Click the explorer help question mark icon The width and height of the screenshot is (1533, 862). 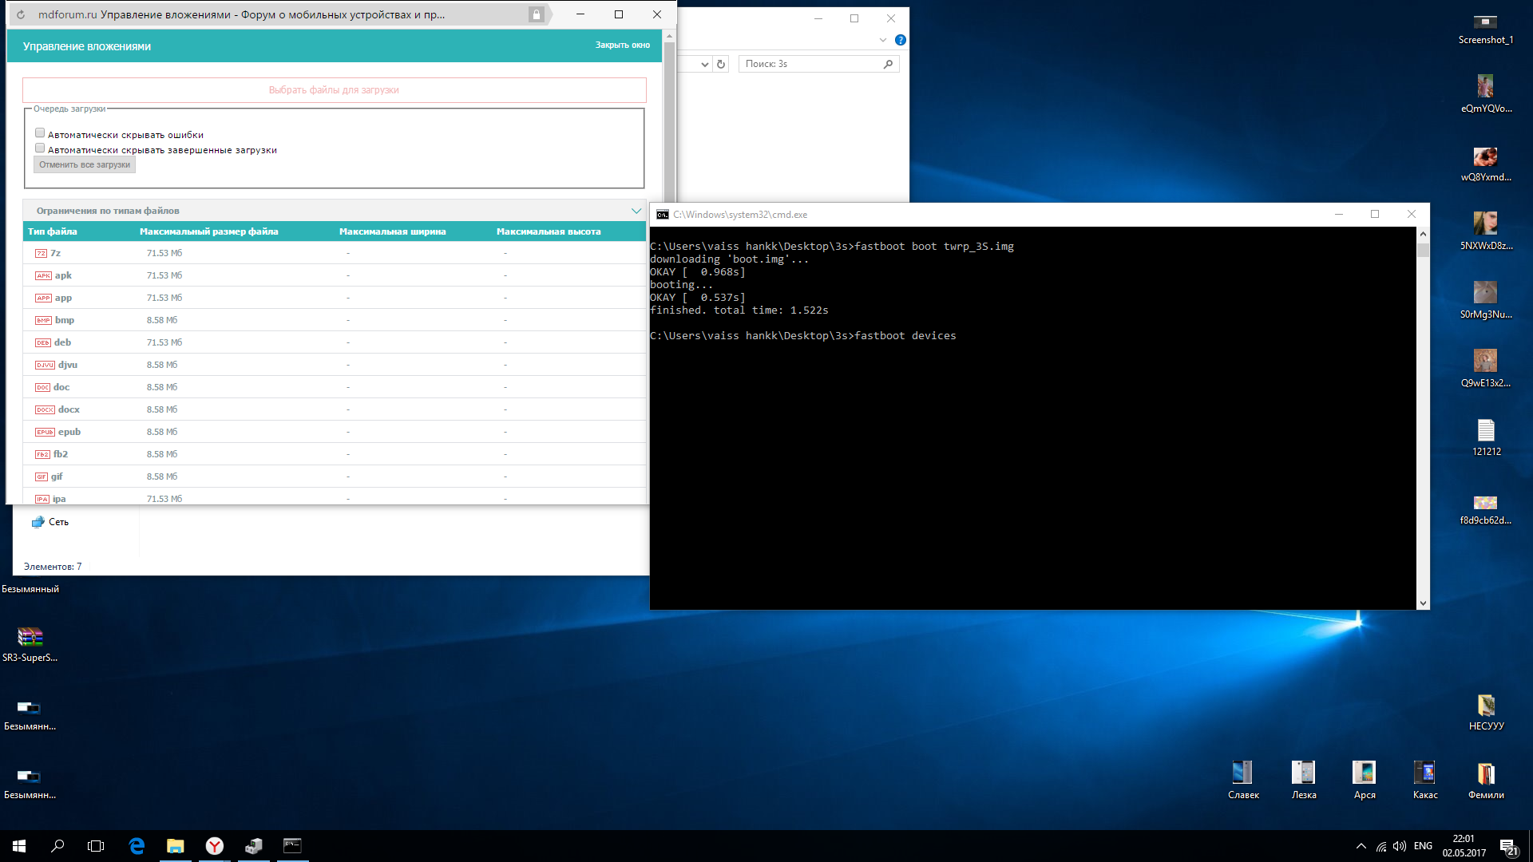point(900,40)
